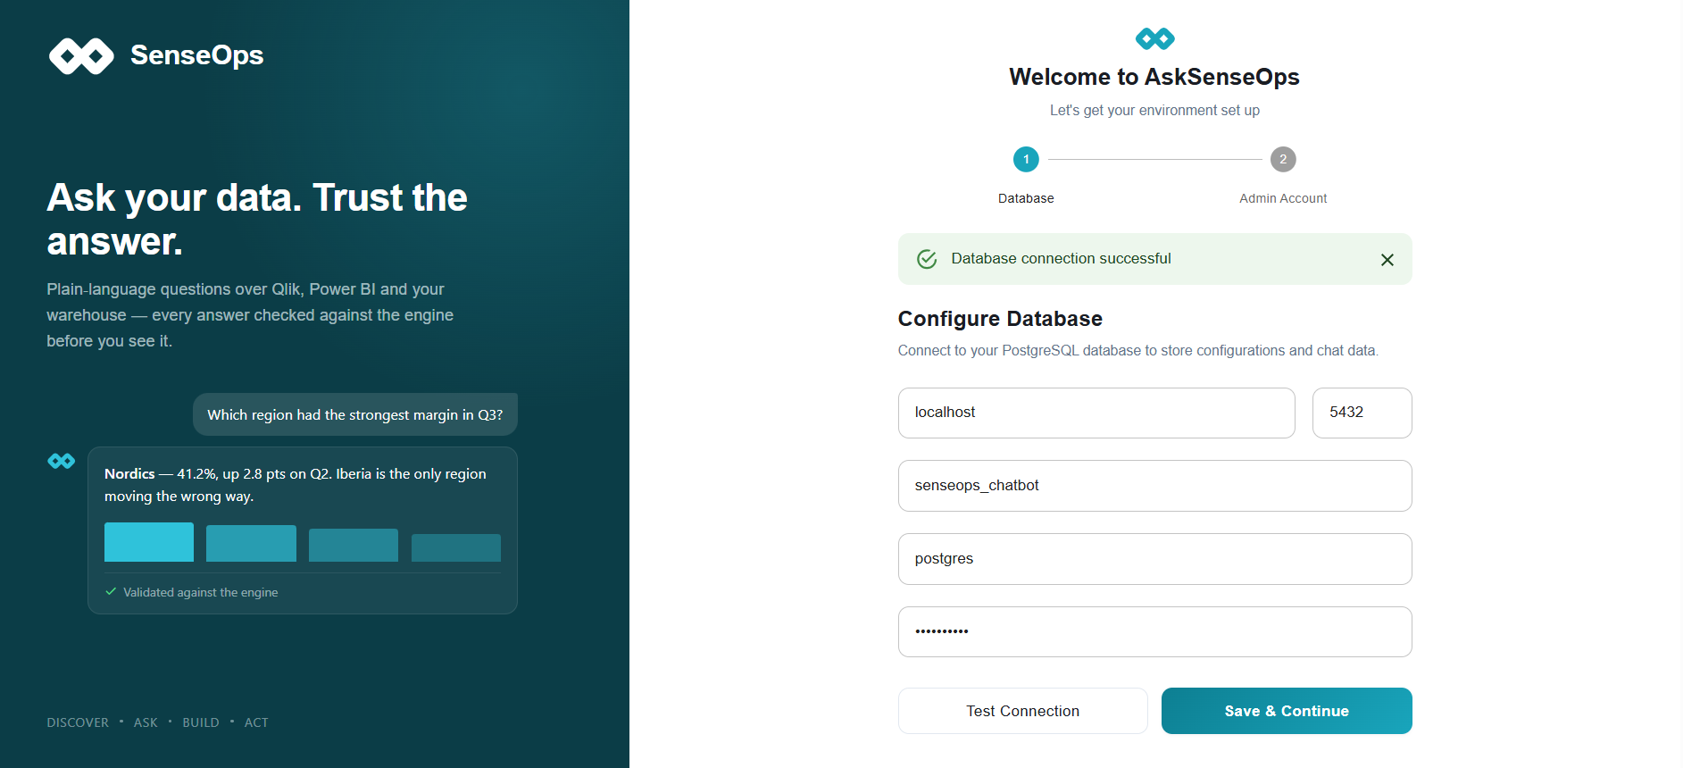1683x768 pixels.
Task: Click the green success checkmark icon
Action: (927, 259)
